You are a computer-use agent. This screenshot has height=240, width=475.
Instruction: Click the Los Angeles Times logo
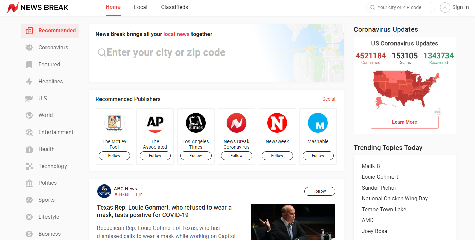196,123
